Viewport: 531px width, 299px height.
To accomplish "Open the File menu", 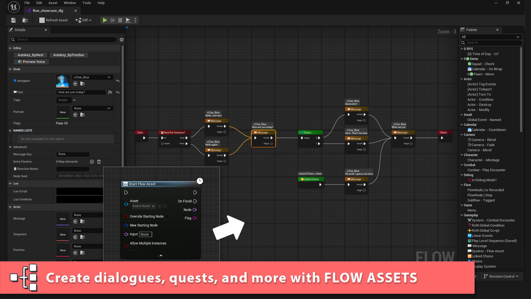I will [27, 3].
